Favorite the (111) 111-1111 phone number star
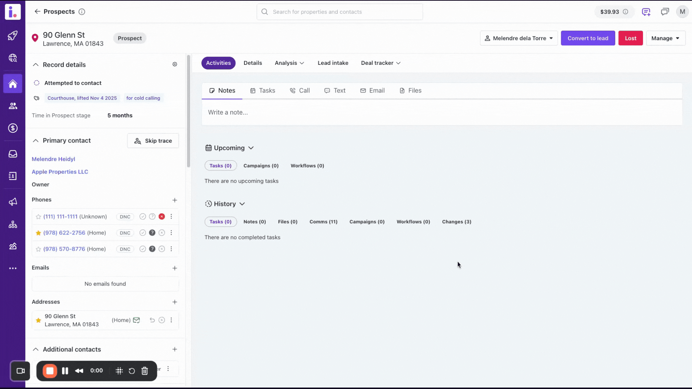The height and width of the screenshot is (389, 692). [38, 216]
